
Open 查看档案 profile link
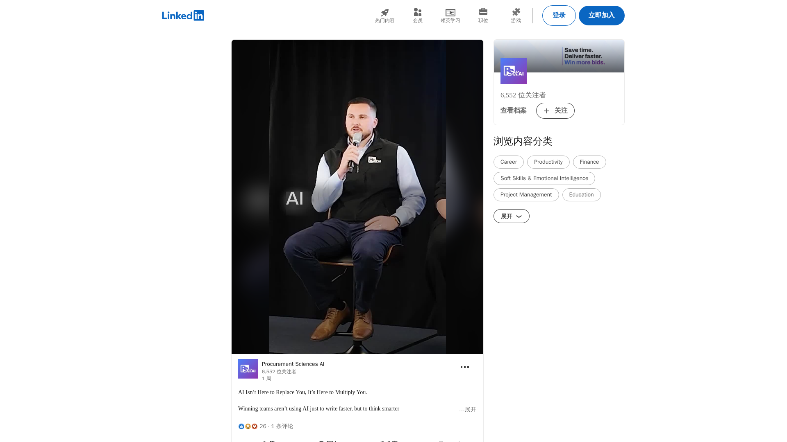click(x=513, y=110)
